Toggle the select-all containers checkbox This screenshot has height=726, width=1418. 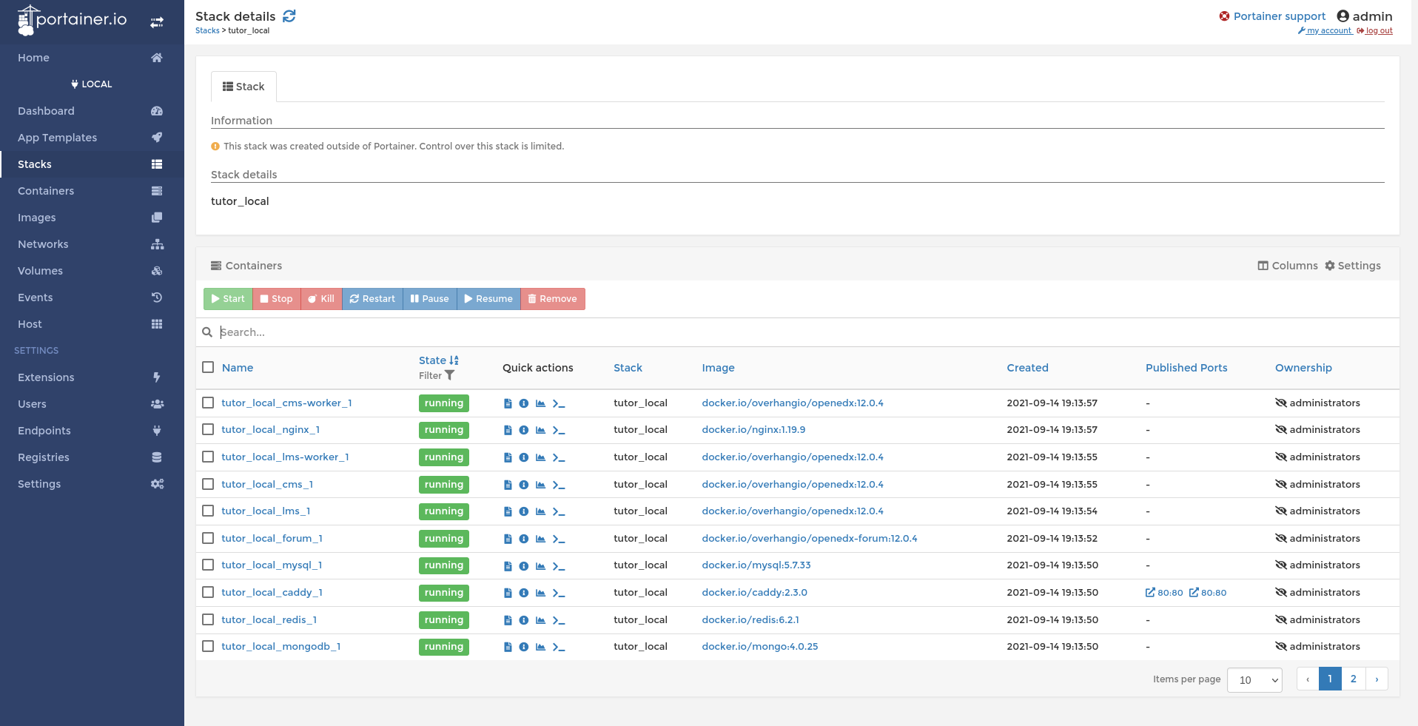pyautogui.click(x=208, y=367)
